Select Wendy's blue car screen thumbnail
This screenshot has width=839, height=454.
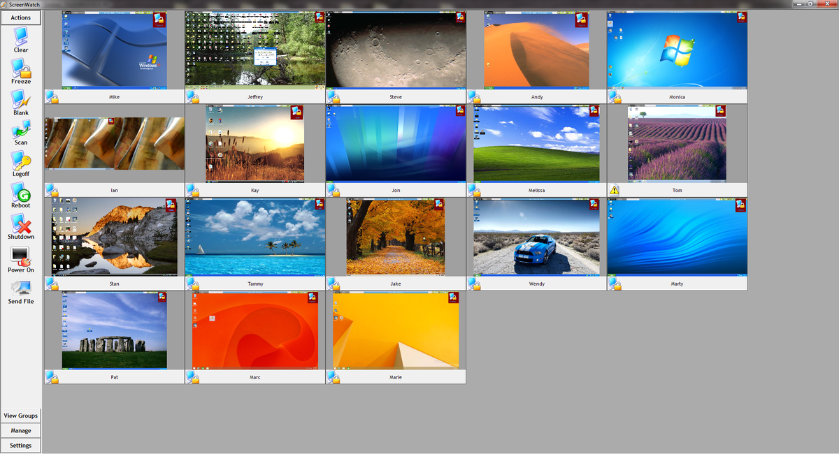click(536, 237)
